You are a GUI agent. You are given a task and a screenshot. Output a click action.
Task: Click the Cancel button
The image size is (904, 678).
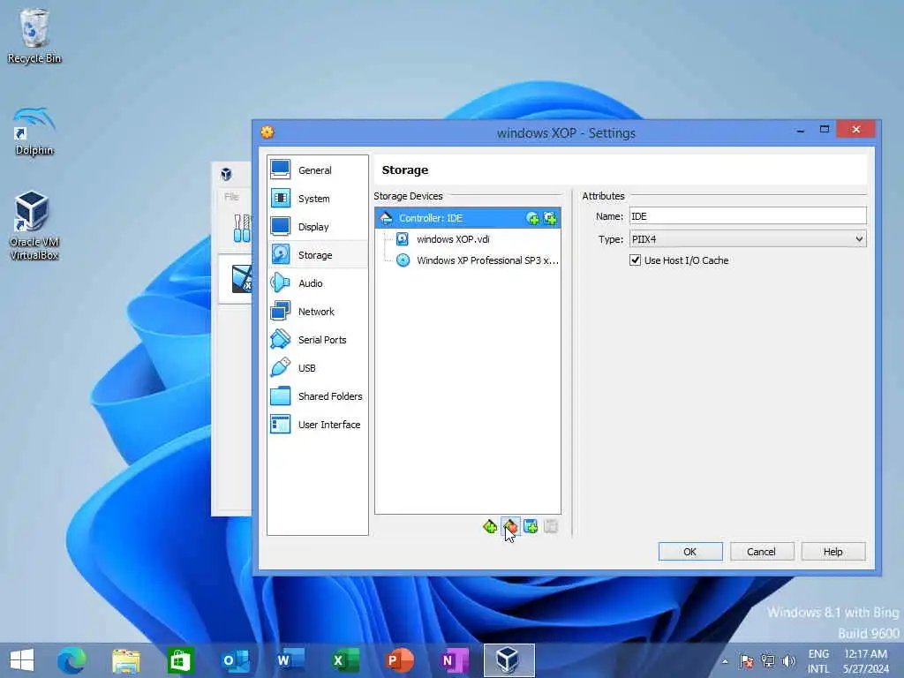click(x=761, y=552)
